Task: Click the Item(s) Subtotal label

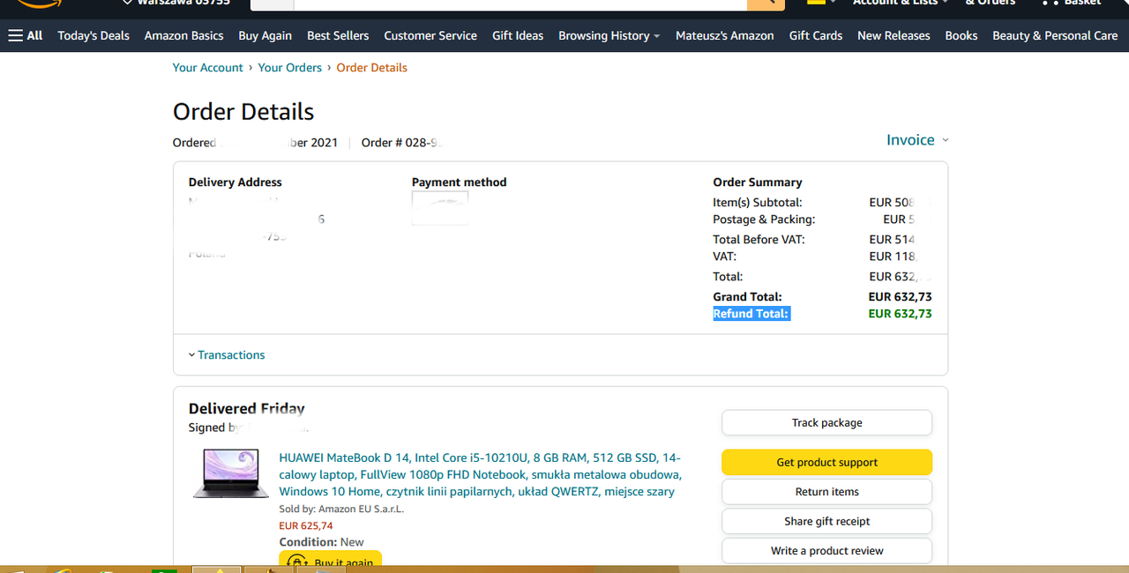Action: [x=758, y=202]
